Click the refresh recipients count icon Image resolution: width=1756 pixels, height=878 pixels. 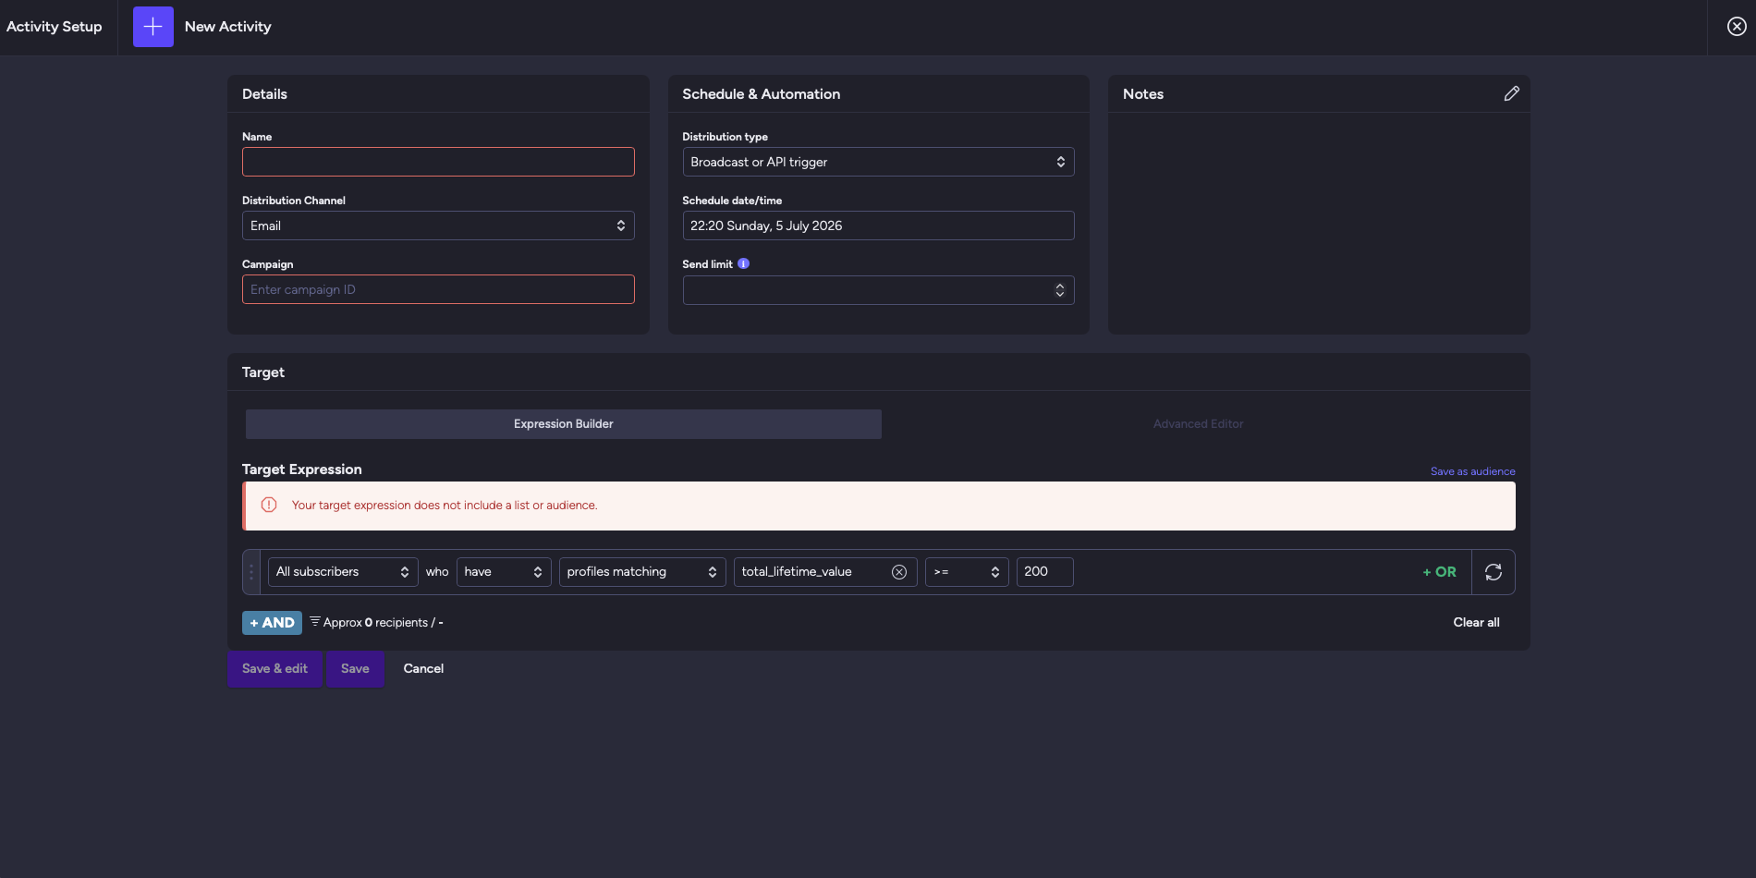[x=1494, y=572]
